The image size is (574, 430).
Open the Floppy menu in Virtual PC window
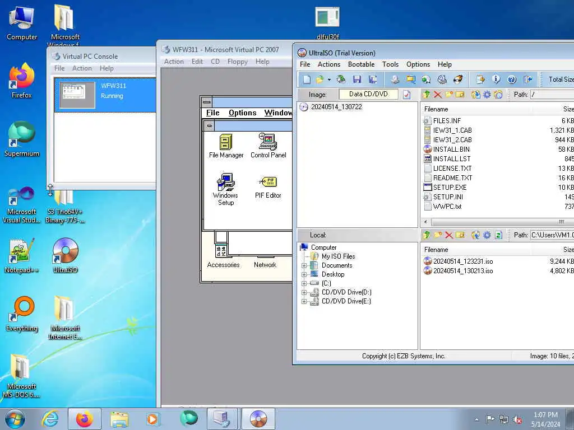(237, 62)
